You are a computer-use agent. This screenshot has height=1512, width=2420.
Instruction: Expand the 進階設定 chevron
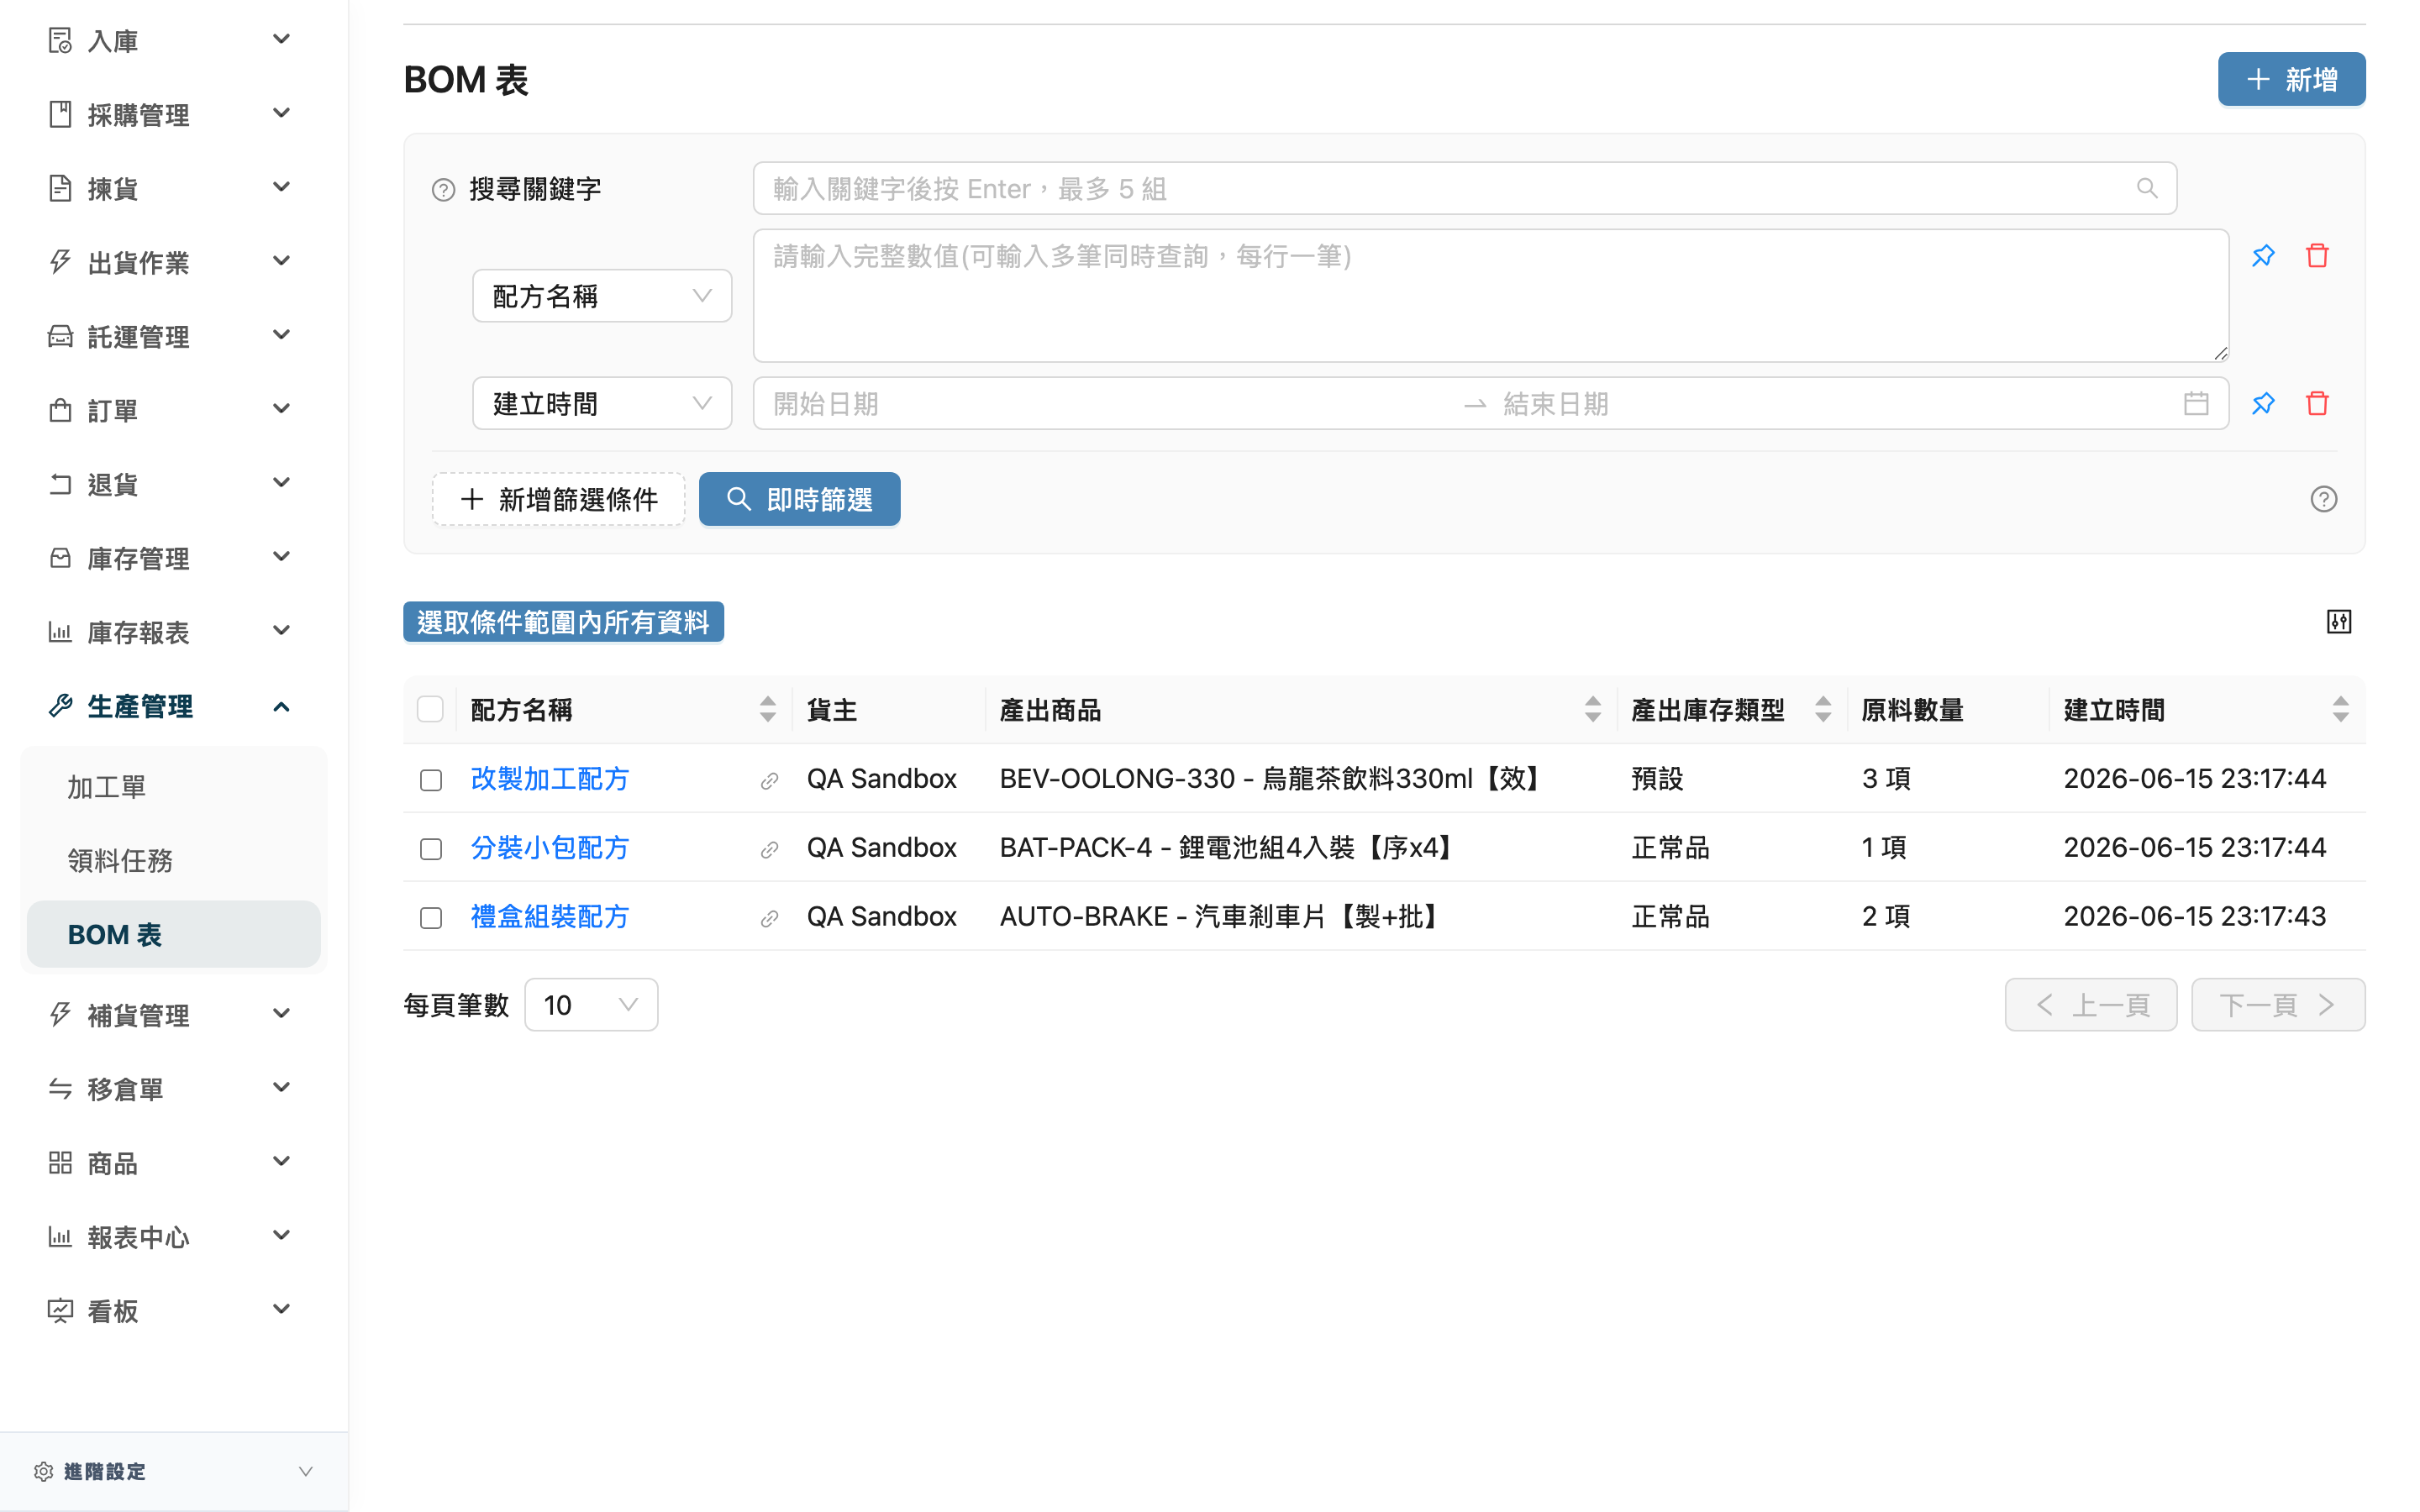(x=306, y=1471)
